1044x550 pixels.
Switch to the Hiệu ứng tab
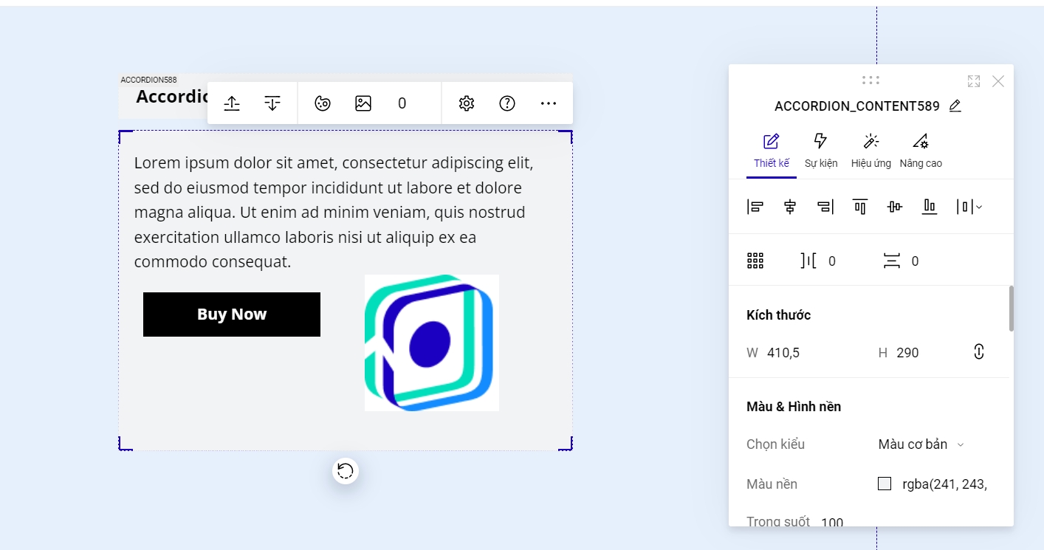(x=870, y=150)
